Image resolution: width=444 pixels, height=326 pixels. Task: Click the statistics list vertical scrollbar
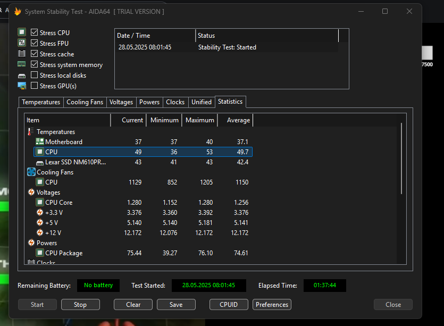[x=401, y=158]
